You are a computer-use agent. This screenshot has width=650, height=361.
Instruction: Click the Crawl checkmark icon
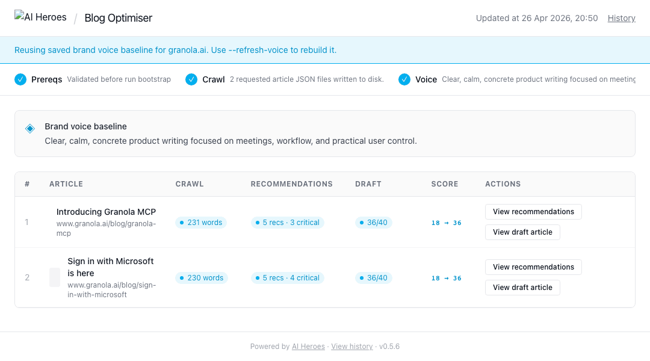click(x=191, y=79)
